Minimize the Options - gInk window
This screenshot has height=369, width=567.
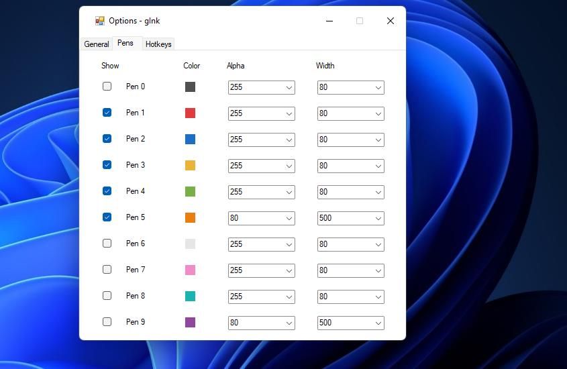click(329, 21)
